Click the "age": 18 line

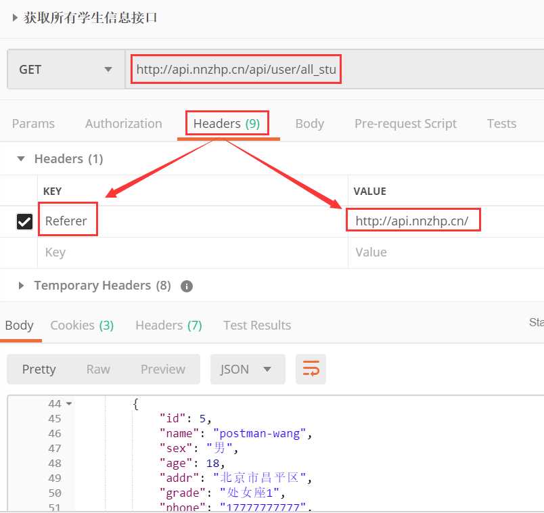(x=192, y=464)
